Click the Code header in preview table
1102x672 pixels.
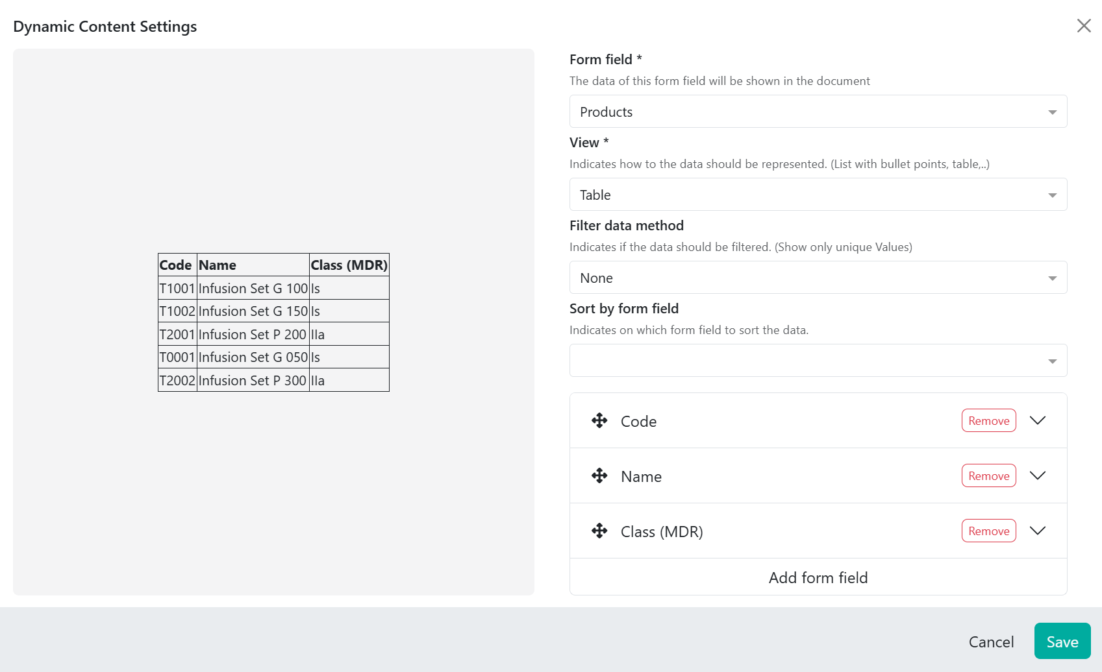point(175,265)
